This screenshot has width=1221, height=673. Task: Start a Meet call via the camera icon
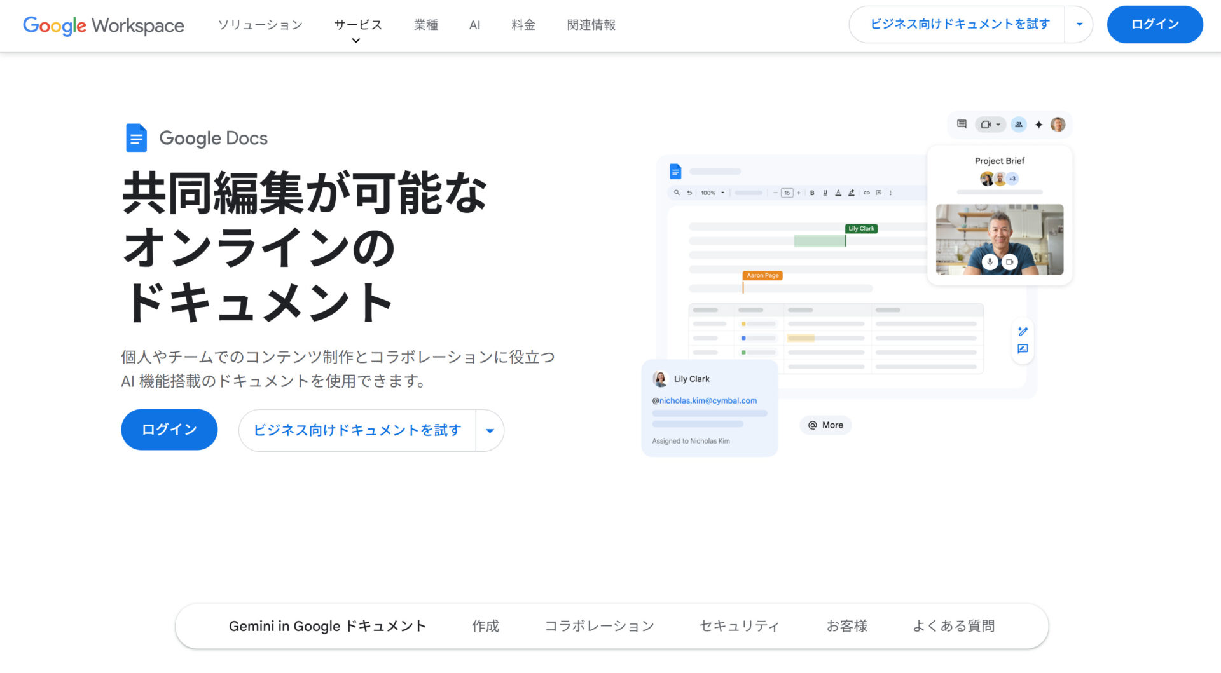986,125
